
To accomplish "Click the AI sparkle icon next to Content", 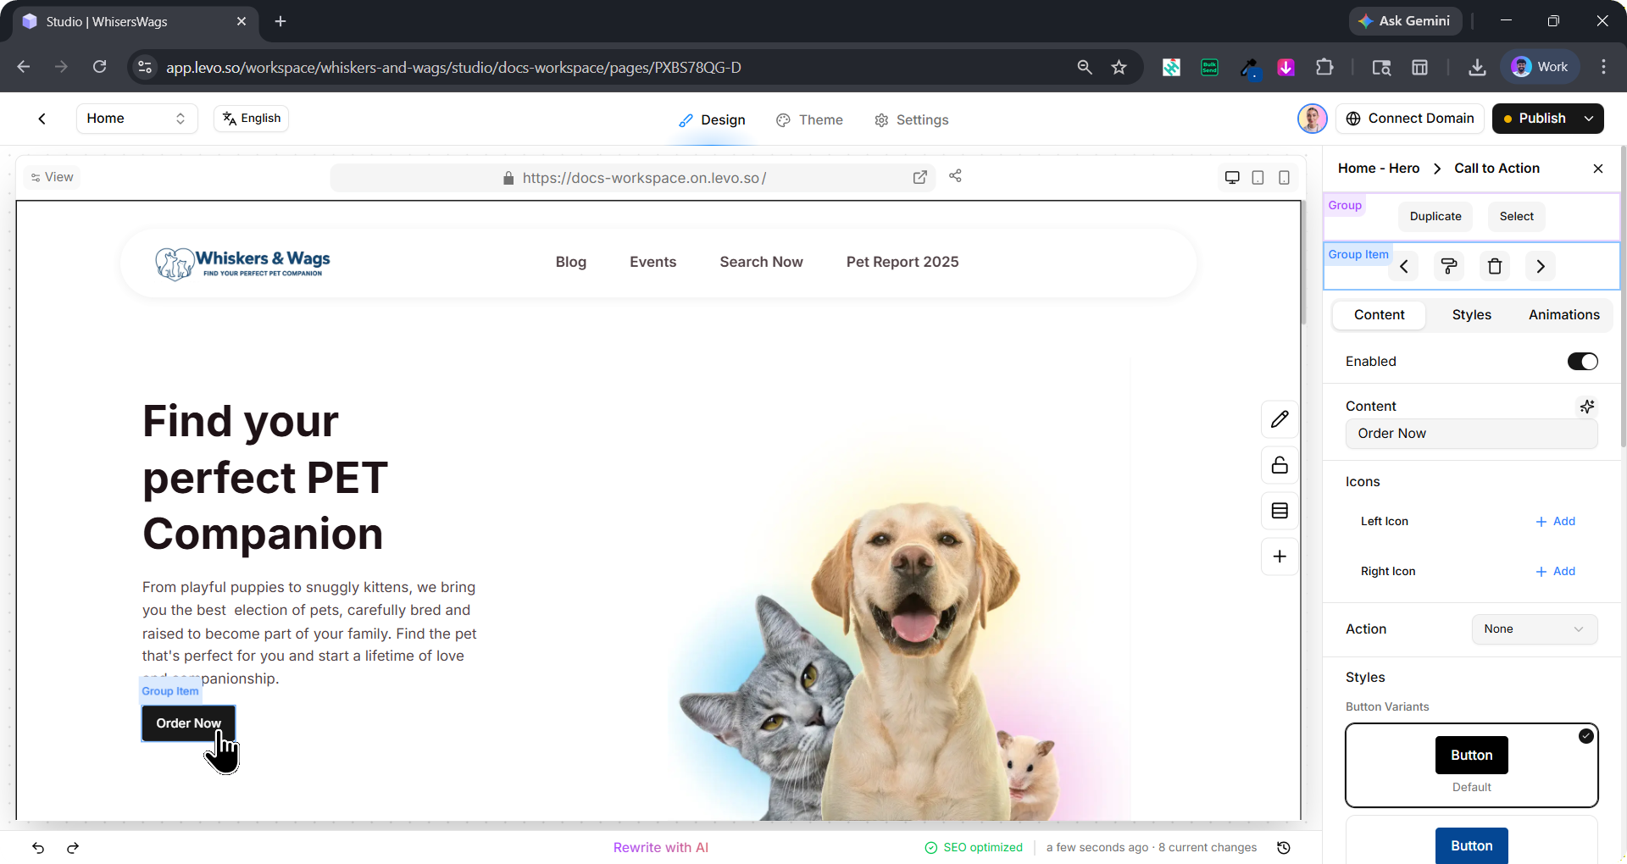I will 1586,407.
